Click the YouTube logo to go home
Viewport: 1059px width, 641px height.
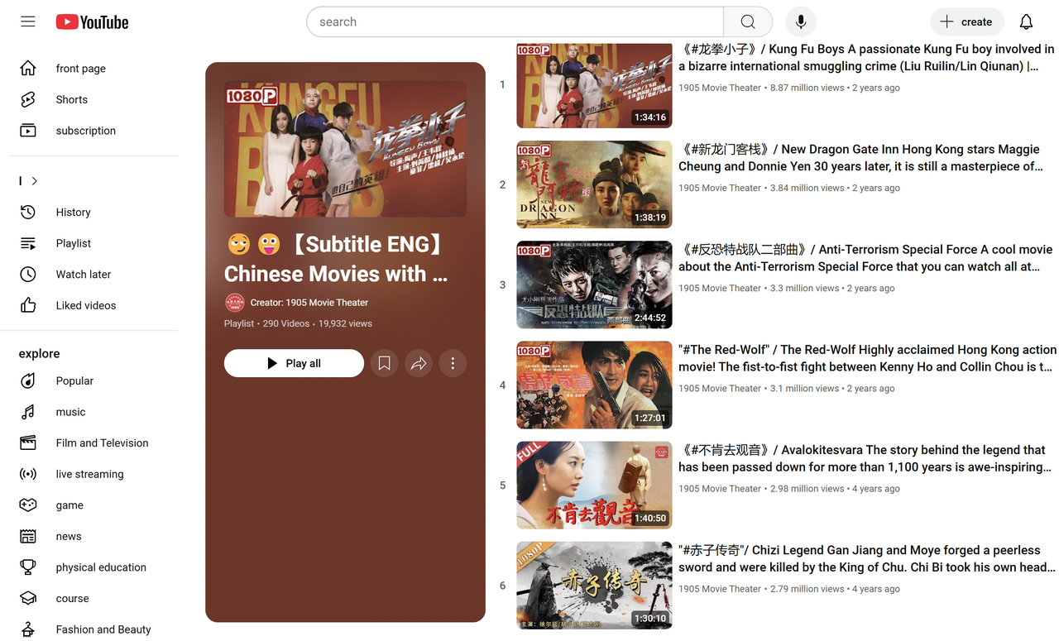coord(92,22)
